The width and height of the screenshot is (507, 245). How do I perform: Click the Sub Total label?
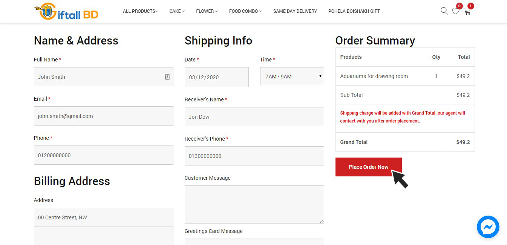pyautogui.click(x=351, y=95)
